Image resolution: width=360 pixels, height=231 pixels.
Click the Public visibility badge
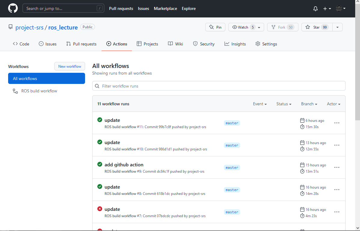(x=87, y=27)
